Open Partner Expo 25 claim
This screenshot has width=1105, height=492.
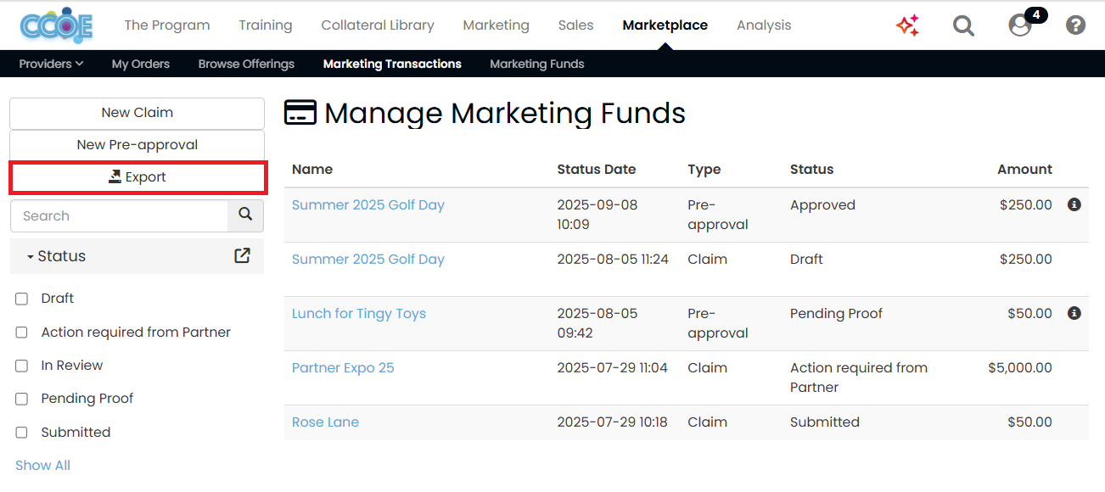pyautogui.click(x=343, y=367)
